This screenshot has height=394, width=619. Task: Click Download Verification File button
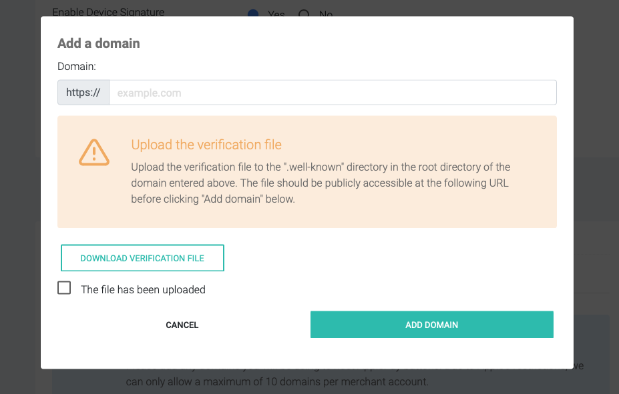pos(142,258)
